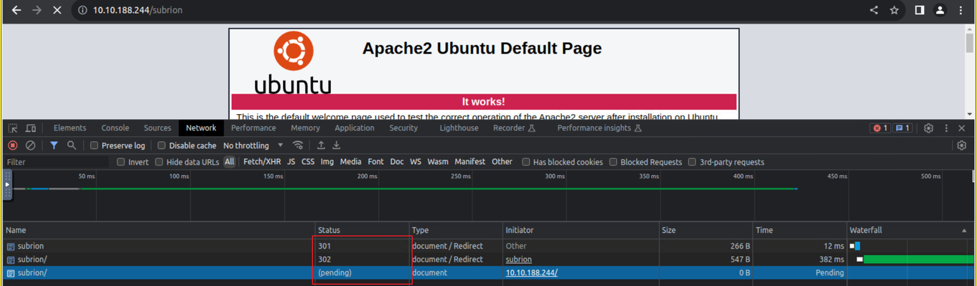Enable Disable cache checkbox
The width and height of the screenshot is (977, 286).
click(x=162, y=145)
